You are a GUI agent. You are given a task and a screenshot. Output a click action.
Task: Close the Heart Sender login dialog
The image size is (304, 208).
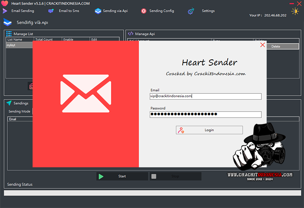262,45
